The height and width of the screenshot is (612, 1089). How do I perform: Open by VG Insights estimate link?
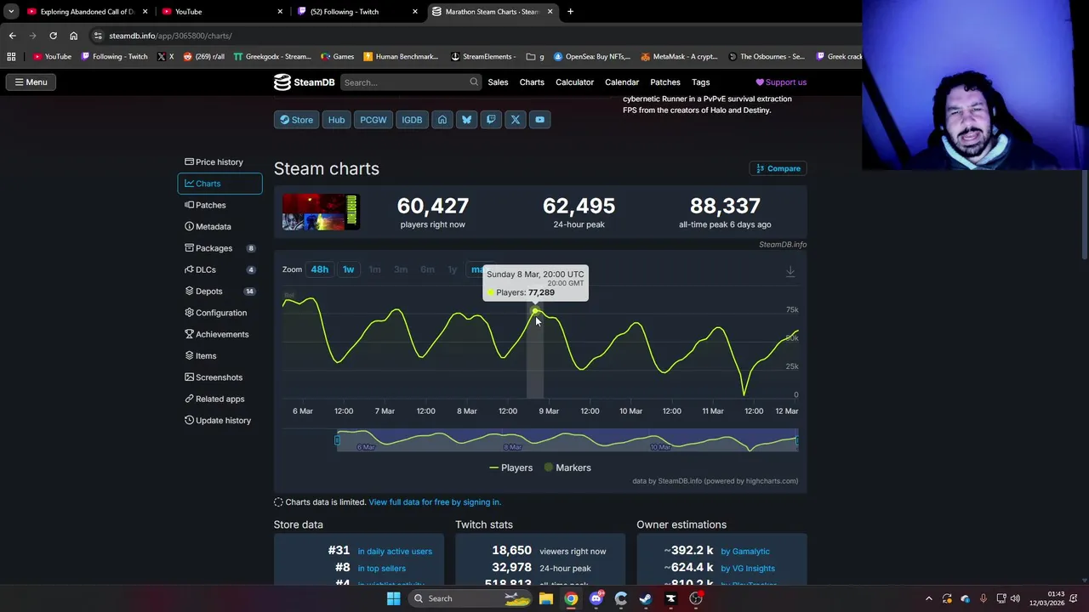click(x=748, y=569)
